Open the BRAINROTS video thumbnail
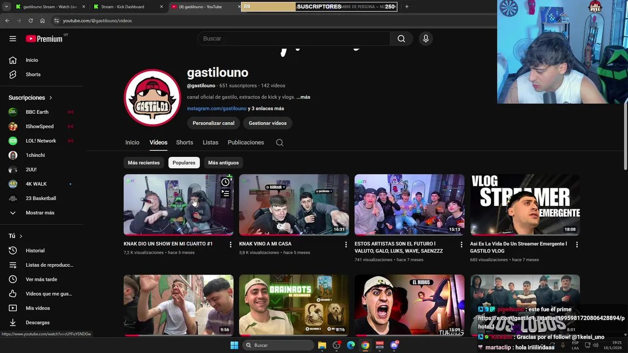Viewport: 628px width, 353px height. click(x=294, y=305)
